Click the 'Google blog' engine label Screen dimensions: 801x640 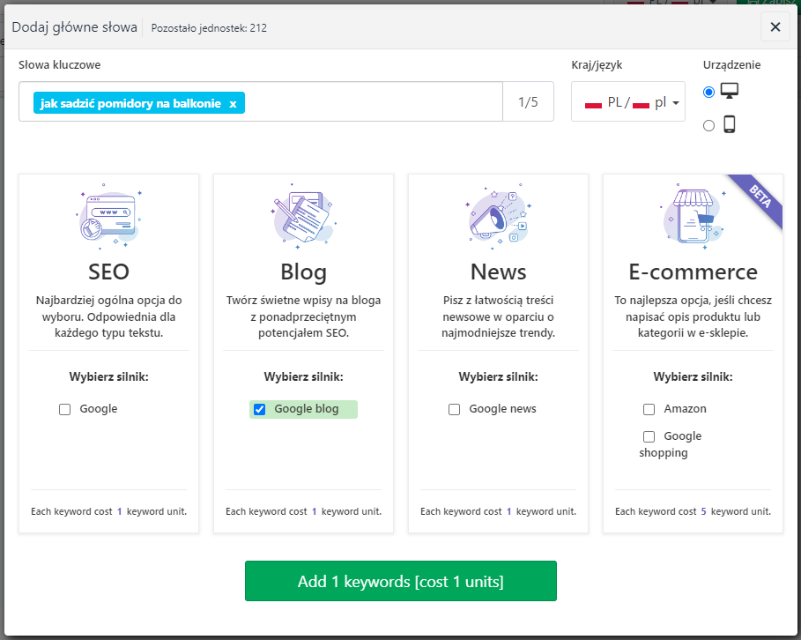307,409
